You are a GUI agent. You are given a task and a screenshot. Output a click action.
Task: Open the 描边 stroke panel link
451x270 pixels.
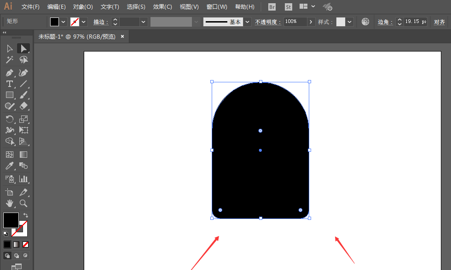click(x=101, y=22)
